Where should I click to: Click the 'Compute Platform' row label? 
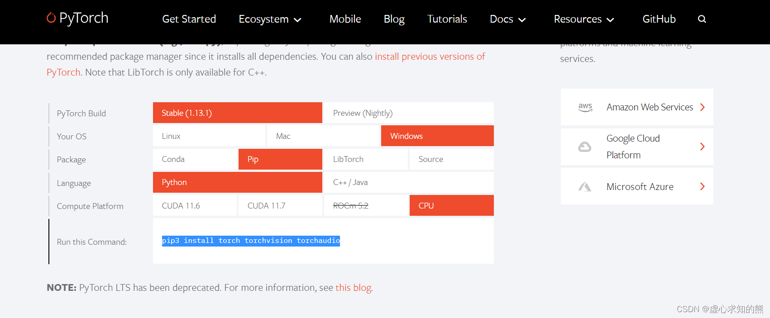(90, 206)
